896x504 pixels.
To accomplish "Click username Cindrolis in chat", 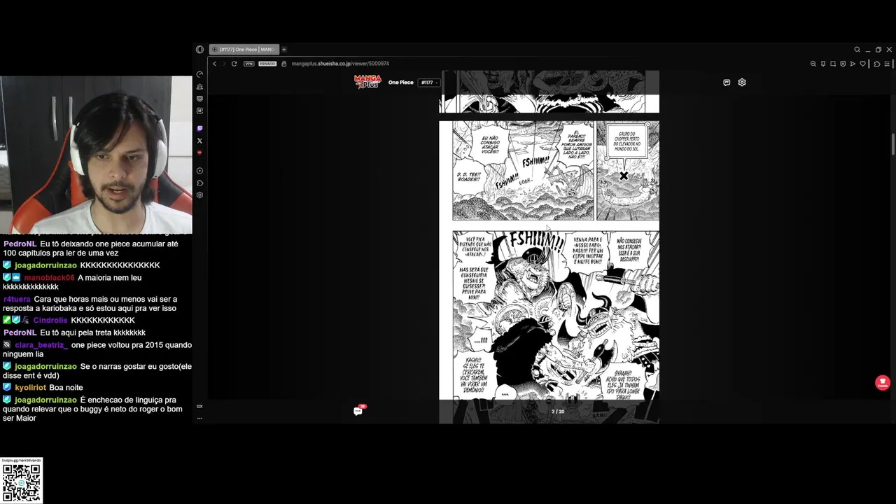I will 50,320.
